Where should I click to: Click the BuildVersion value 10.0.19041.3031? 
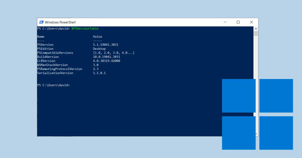point(106,57)
